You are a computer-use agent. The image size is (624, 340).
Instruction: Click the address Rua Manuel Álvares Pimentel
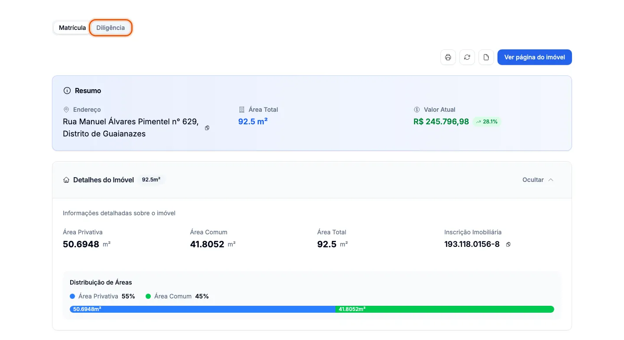click(x=131, y=128)
